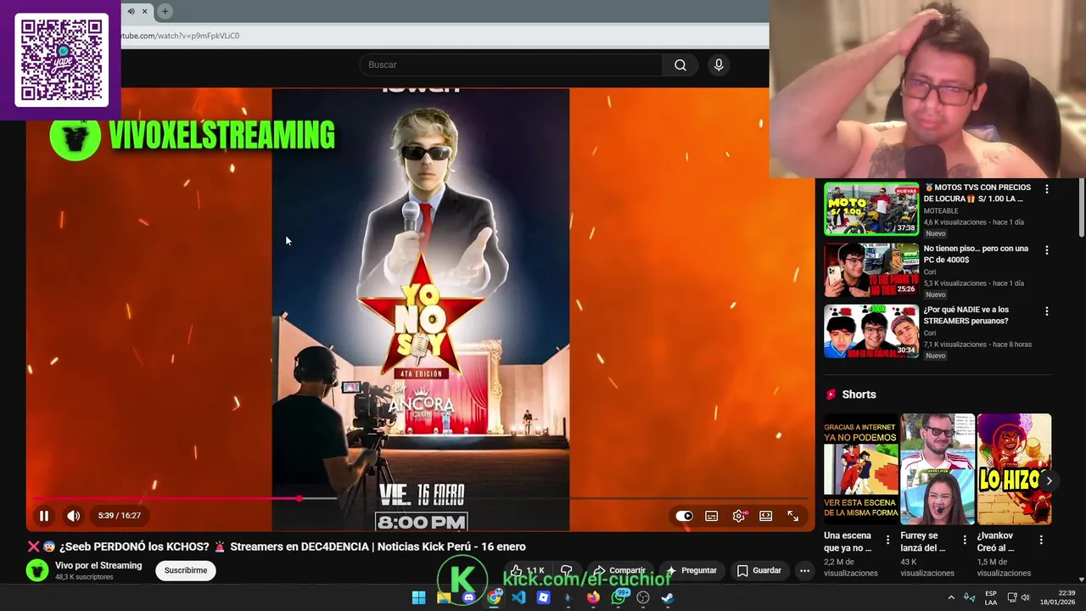The height and width of the screenshot is (611, 1086).
Task: Open the ESP LAA language switcher
Action: tap(991, 597)
